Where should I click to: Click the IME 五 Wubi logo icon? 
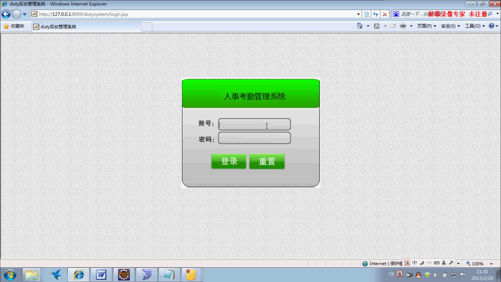click(407, 263)
